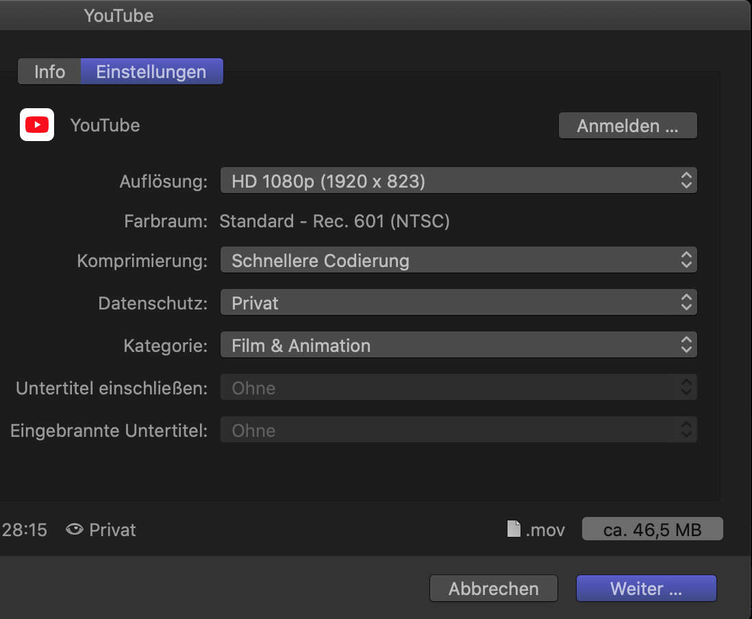Open the Datenschutz privacy dropdown

click(458, 303)
